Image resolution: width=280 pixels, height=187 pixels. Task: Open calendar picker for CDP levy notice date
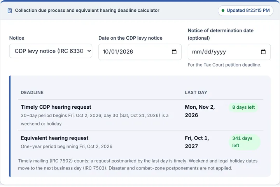[174, 52]
